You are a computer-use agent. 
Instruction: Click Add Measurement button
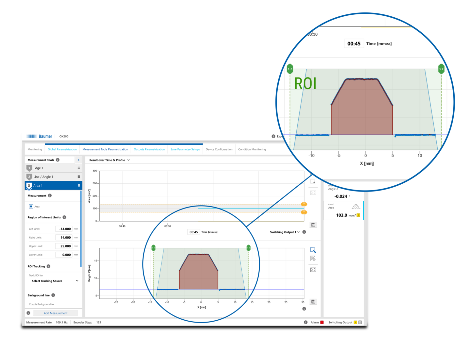coord(56,313)
